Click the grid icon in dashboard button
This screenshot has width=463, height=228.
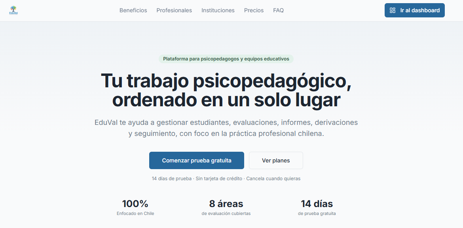[393, 10]
